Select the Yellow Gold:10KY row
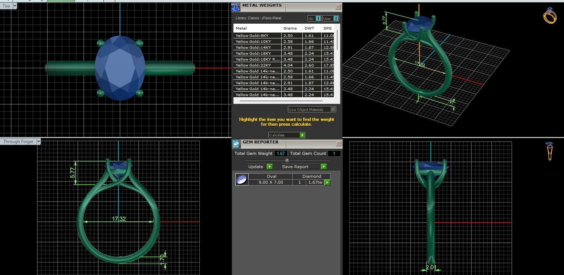The image size is (564, 275). click(x=284, y=41)
